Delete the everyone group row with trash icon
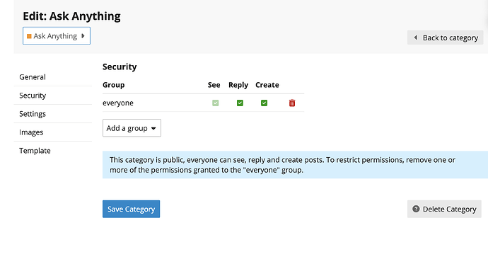 click(x=292, y=103)
